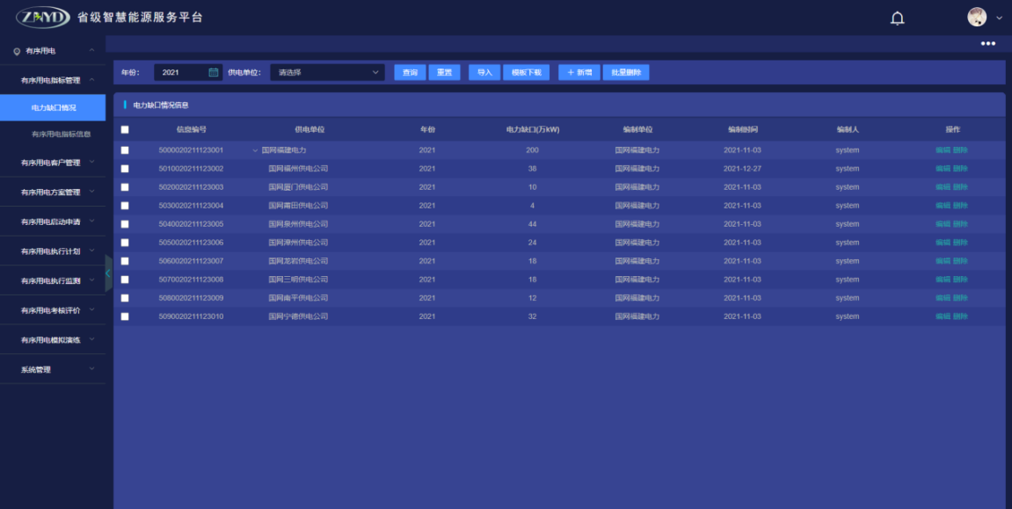Open the user avatar menu

[x=977, y=18]
